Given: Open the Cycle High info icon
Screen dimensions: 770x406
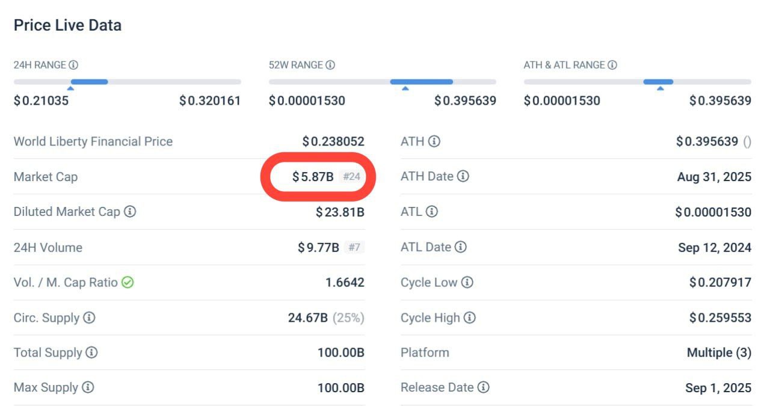Looking at the screenshot, I should pos(470,318).
